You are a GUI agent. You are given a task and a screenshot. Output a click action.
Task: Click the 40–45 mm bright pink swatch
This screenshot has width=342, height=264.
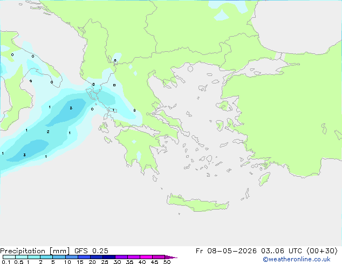pos(146,257)
